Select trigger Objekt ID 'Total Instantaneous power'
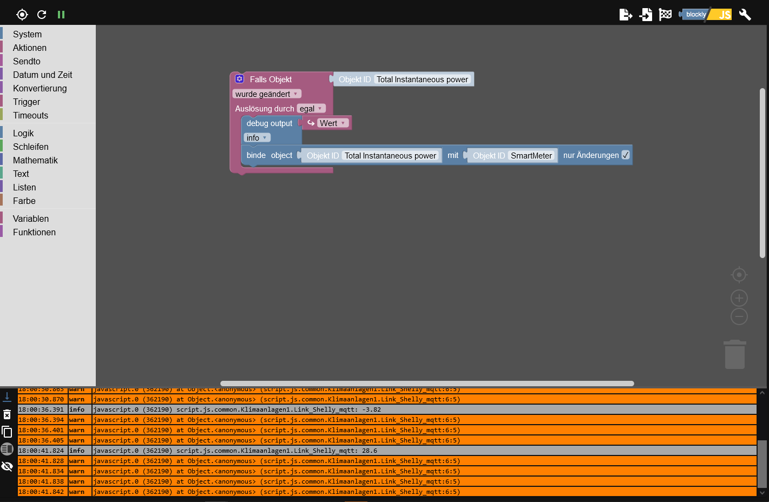Viewport: 769px width, 502px height. [x=422, y=80]
